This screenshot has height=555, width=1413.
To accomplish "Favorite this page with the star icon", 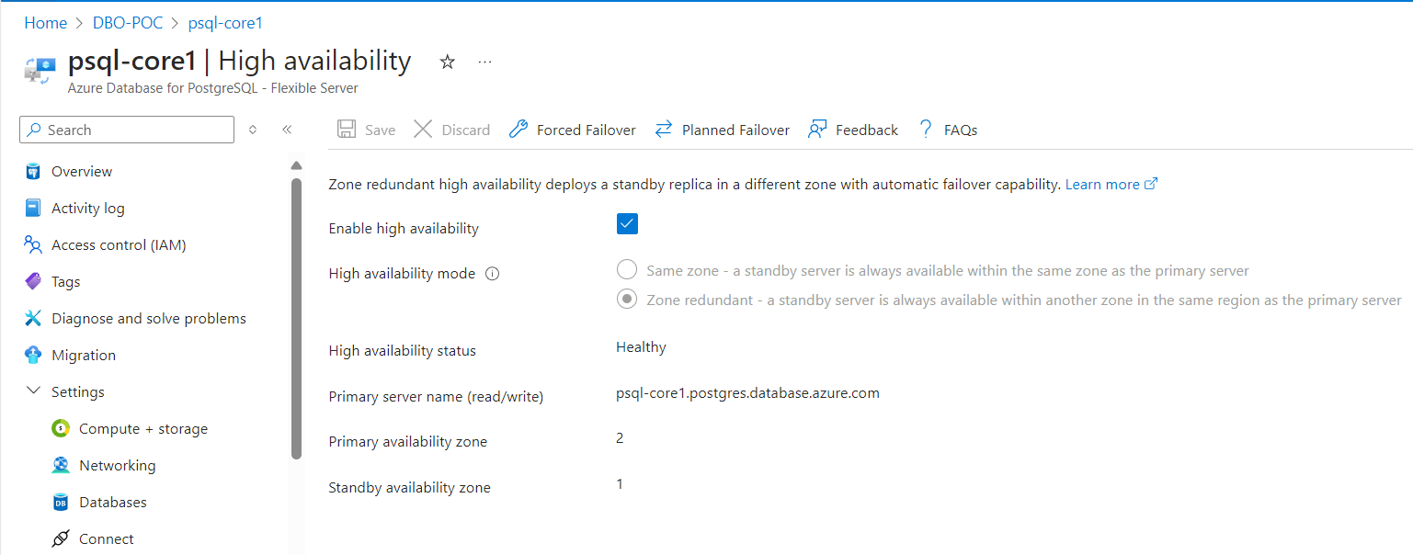I will click(448, 62).
